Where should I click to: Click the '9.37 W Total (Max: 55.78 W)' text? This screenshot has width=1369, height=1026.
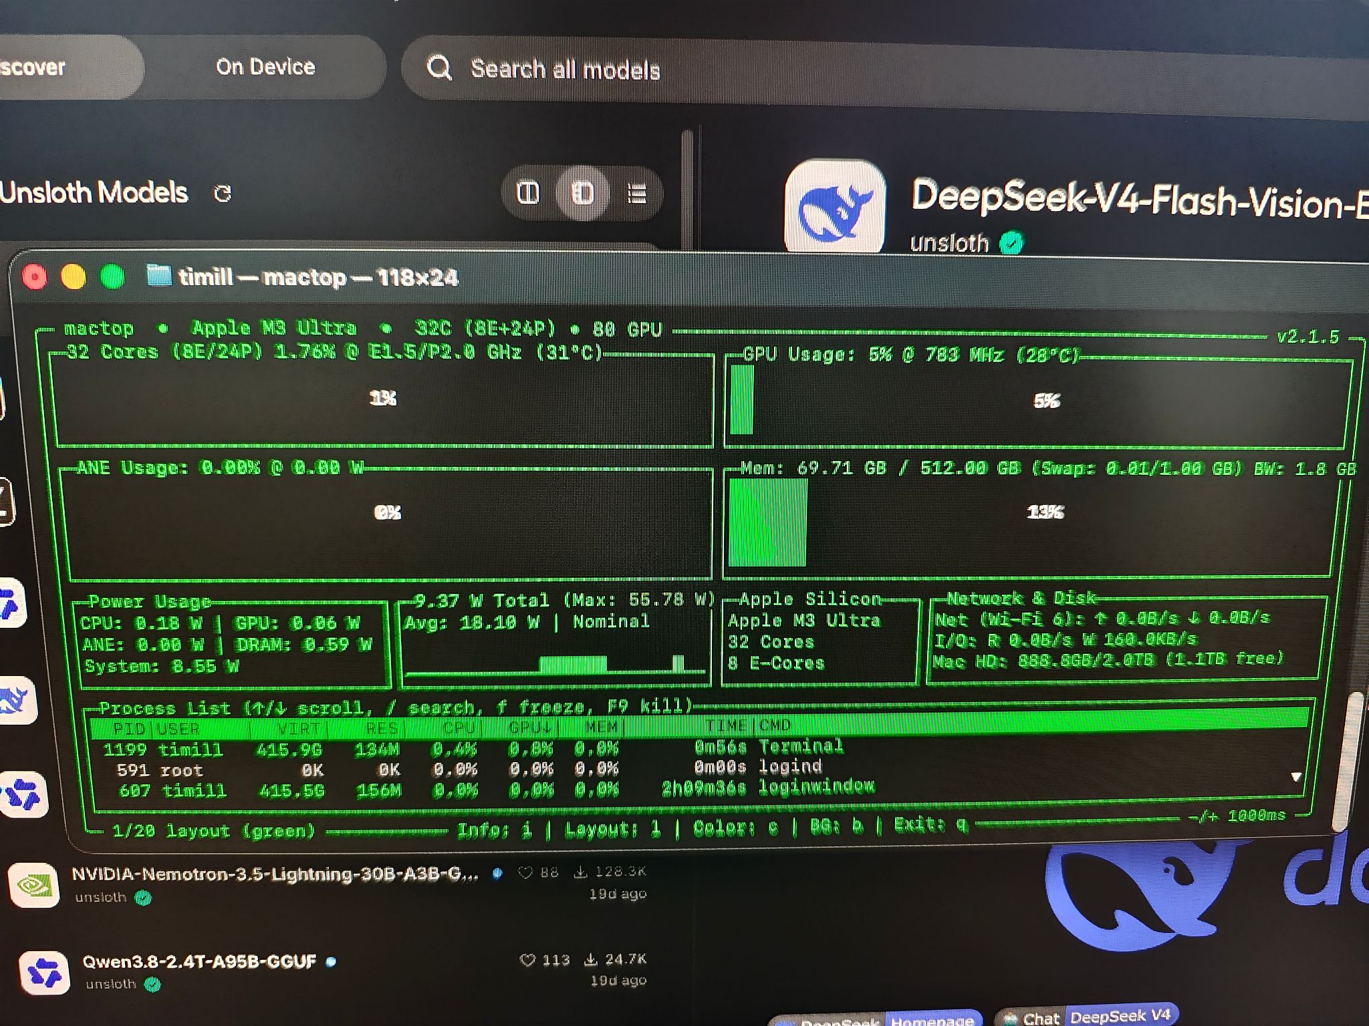click(x=566, y=600)
